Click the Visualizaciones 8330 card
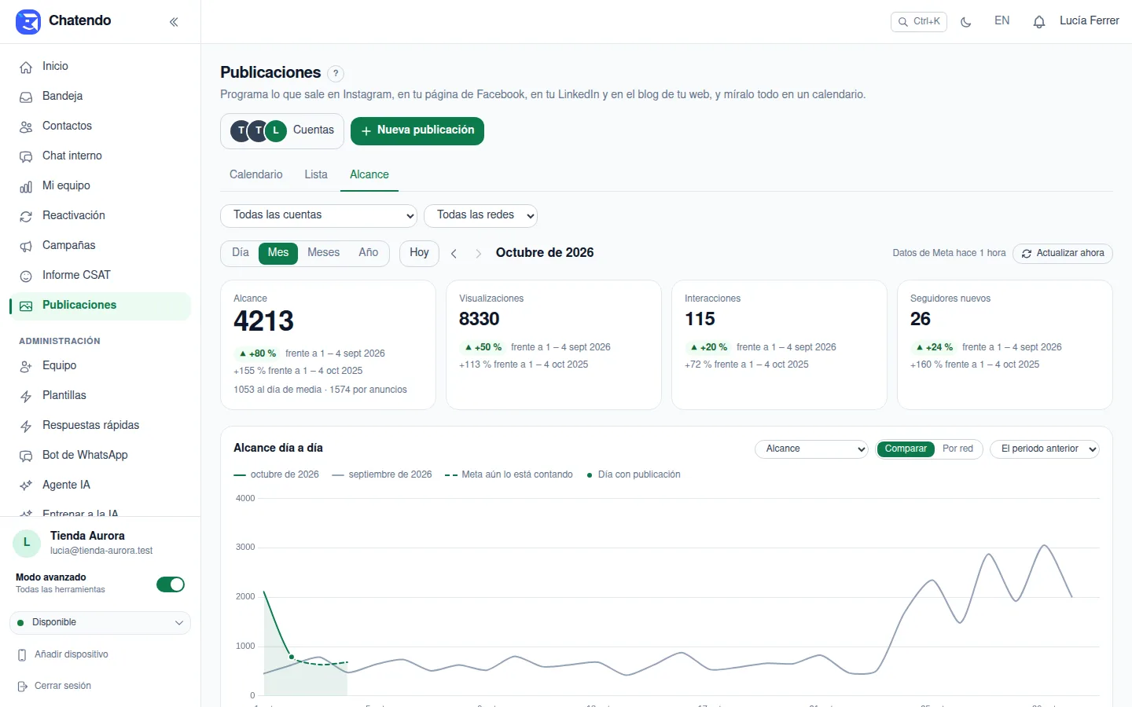The width and height of the screenshot is (1132, 707). tap(553, 345)
